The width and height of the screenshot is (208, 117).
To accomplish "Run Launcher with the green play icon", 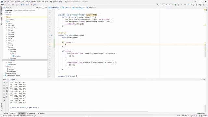I will (x=173, y=5).
